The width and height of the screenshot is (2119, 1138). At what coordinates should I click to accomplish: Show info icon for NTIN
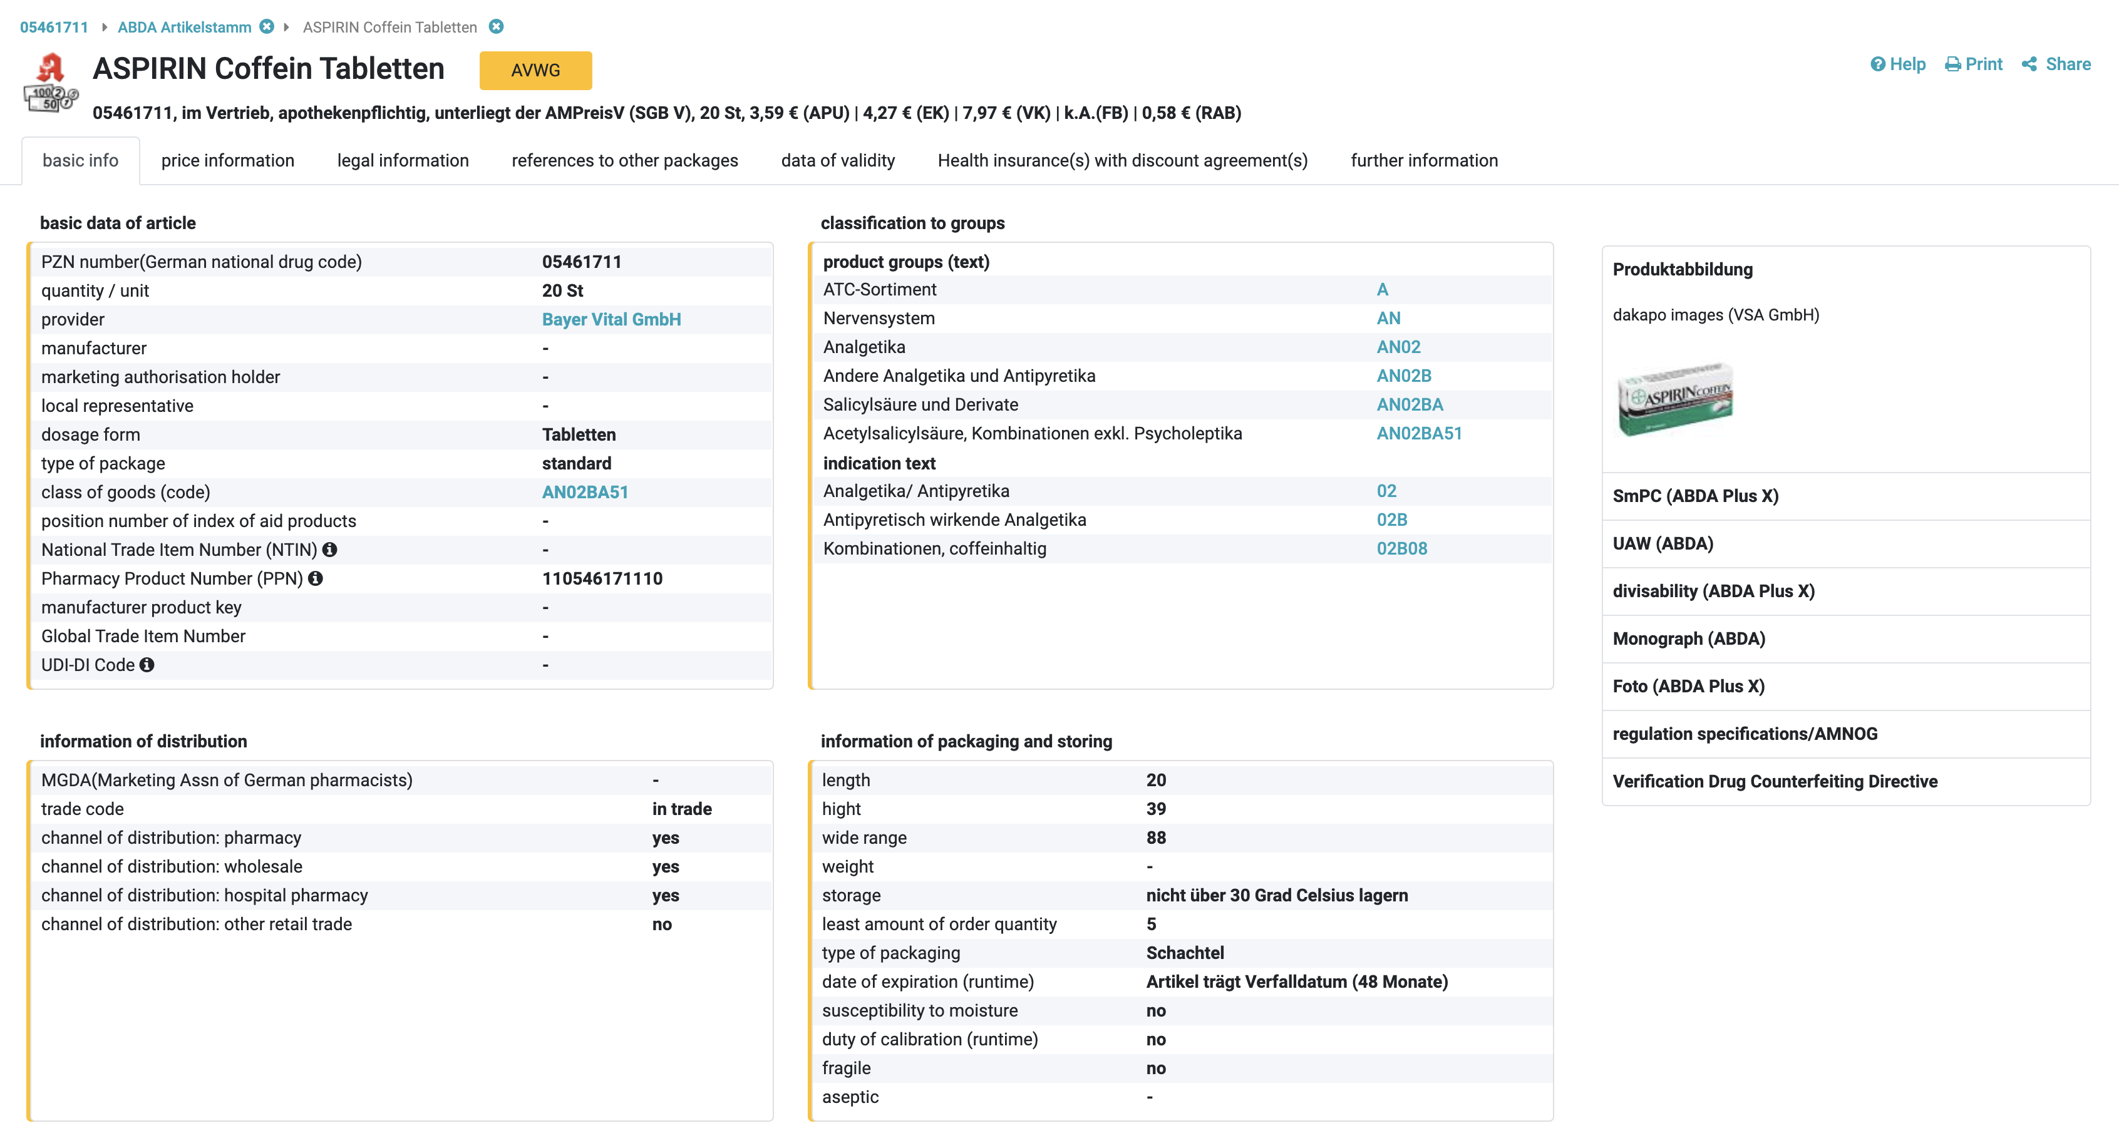pos(330,549)
